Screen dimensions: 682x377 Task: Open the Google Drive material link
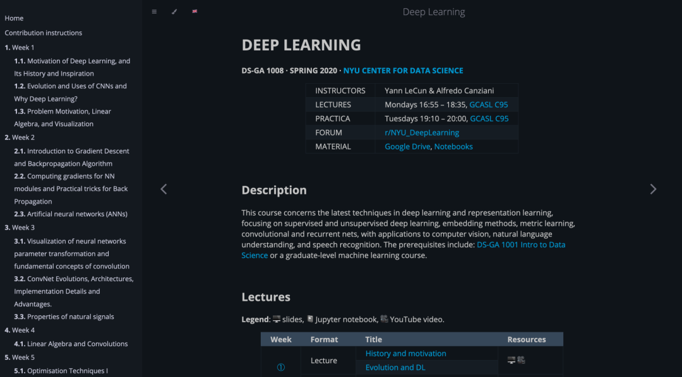point(407,146)
